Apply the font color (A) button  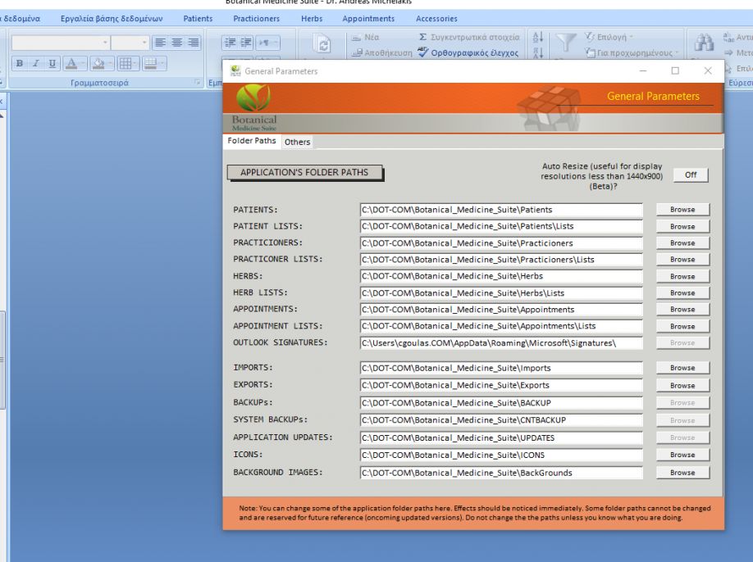click(71, 63)
